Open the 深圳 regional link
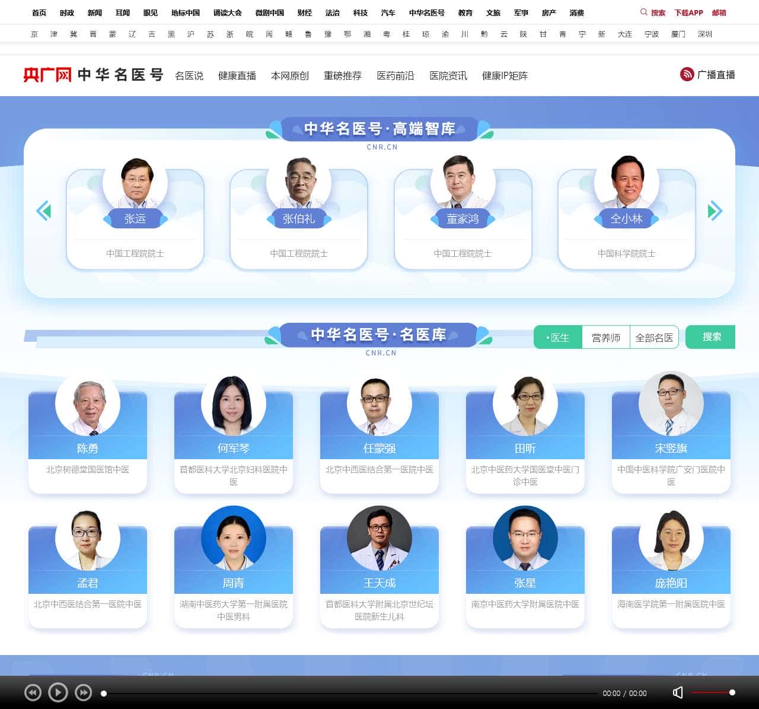759x709 pixels. coord(704,34)
